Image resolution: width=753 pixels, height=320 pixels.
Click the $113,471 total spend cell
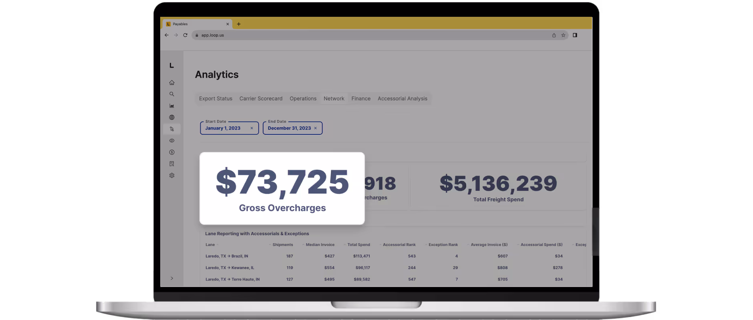(361, 256)
